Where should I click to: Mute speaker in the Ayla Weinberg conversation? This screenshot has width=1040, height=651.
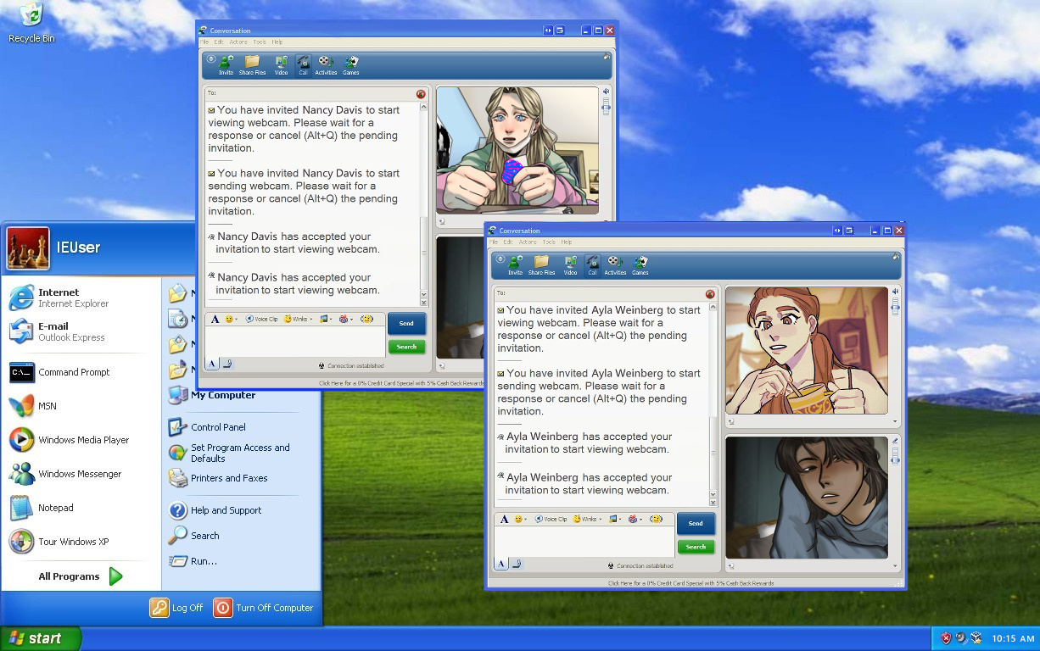pos(895,291)
